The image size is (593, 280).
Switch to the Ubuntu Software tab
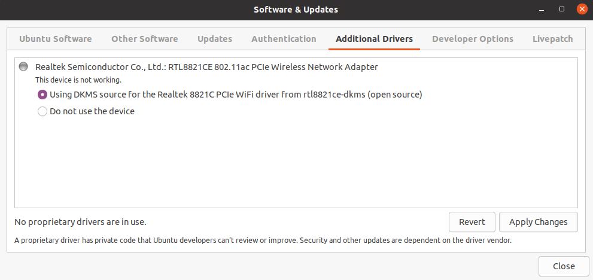(x=55, y=39)
